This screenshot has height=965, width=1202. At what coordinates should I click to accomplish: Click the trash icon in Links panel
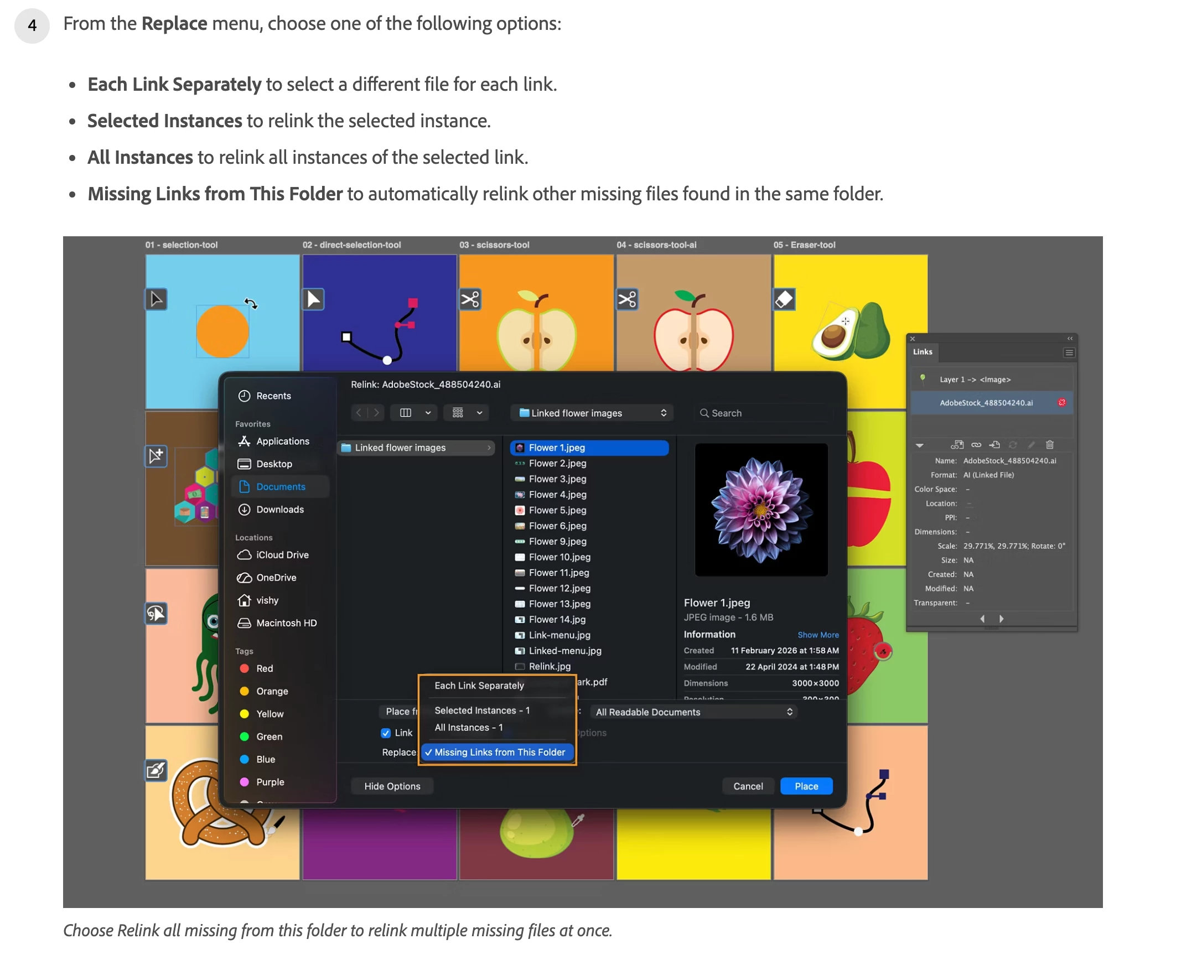(x=1050, y=445)
